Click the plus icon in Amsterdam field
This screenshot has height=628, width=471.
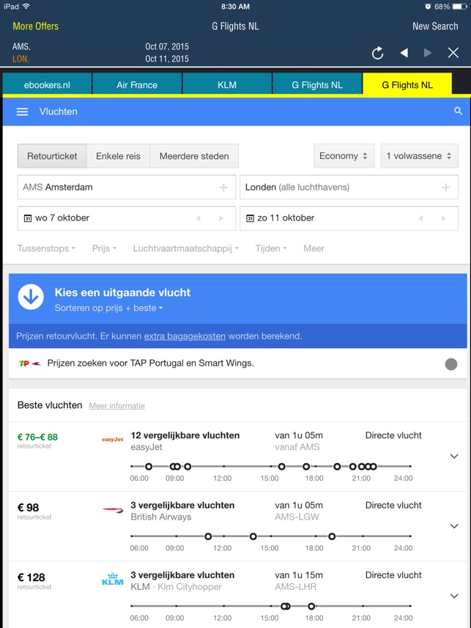[x=223, y=187]
